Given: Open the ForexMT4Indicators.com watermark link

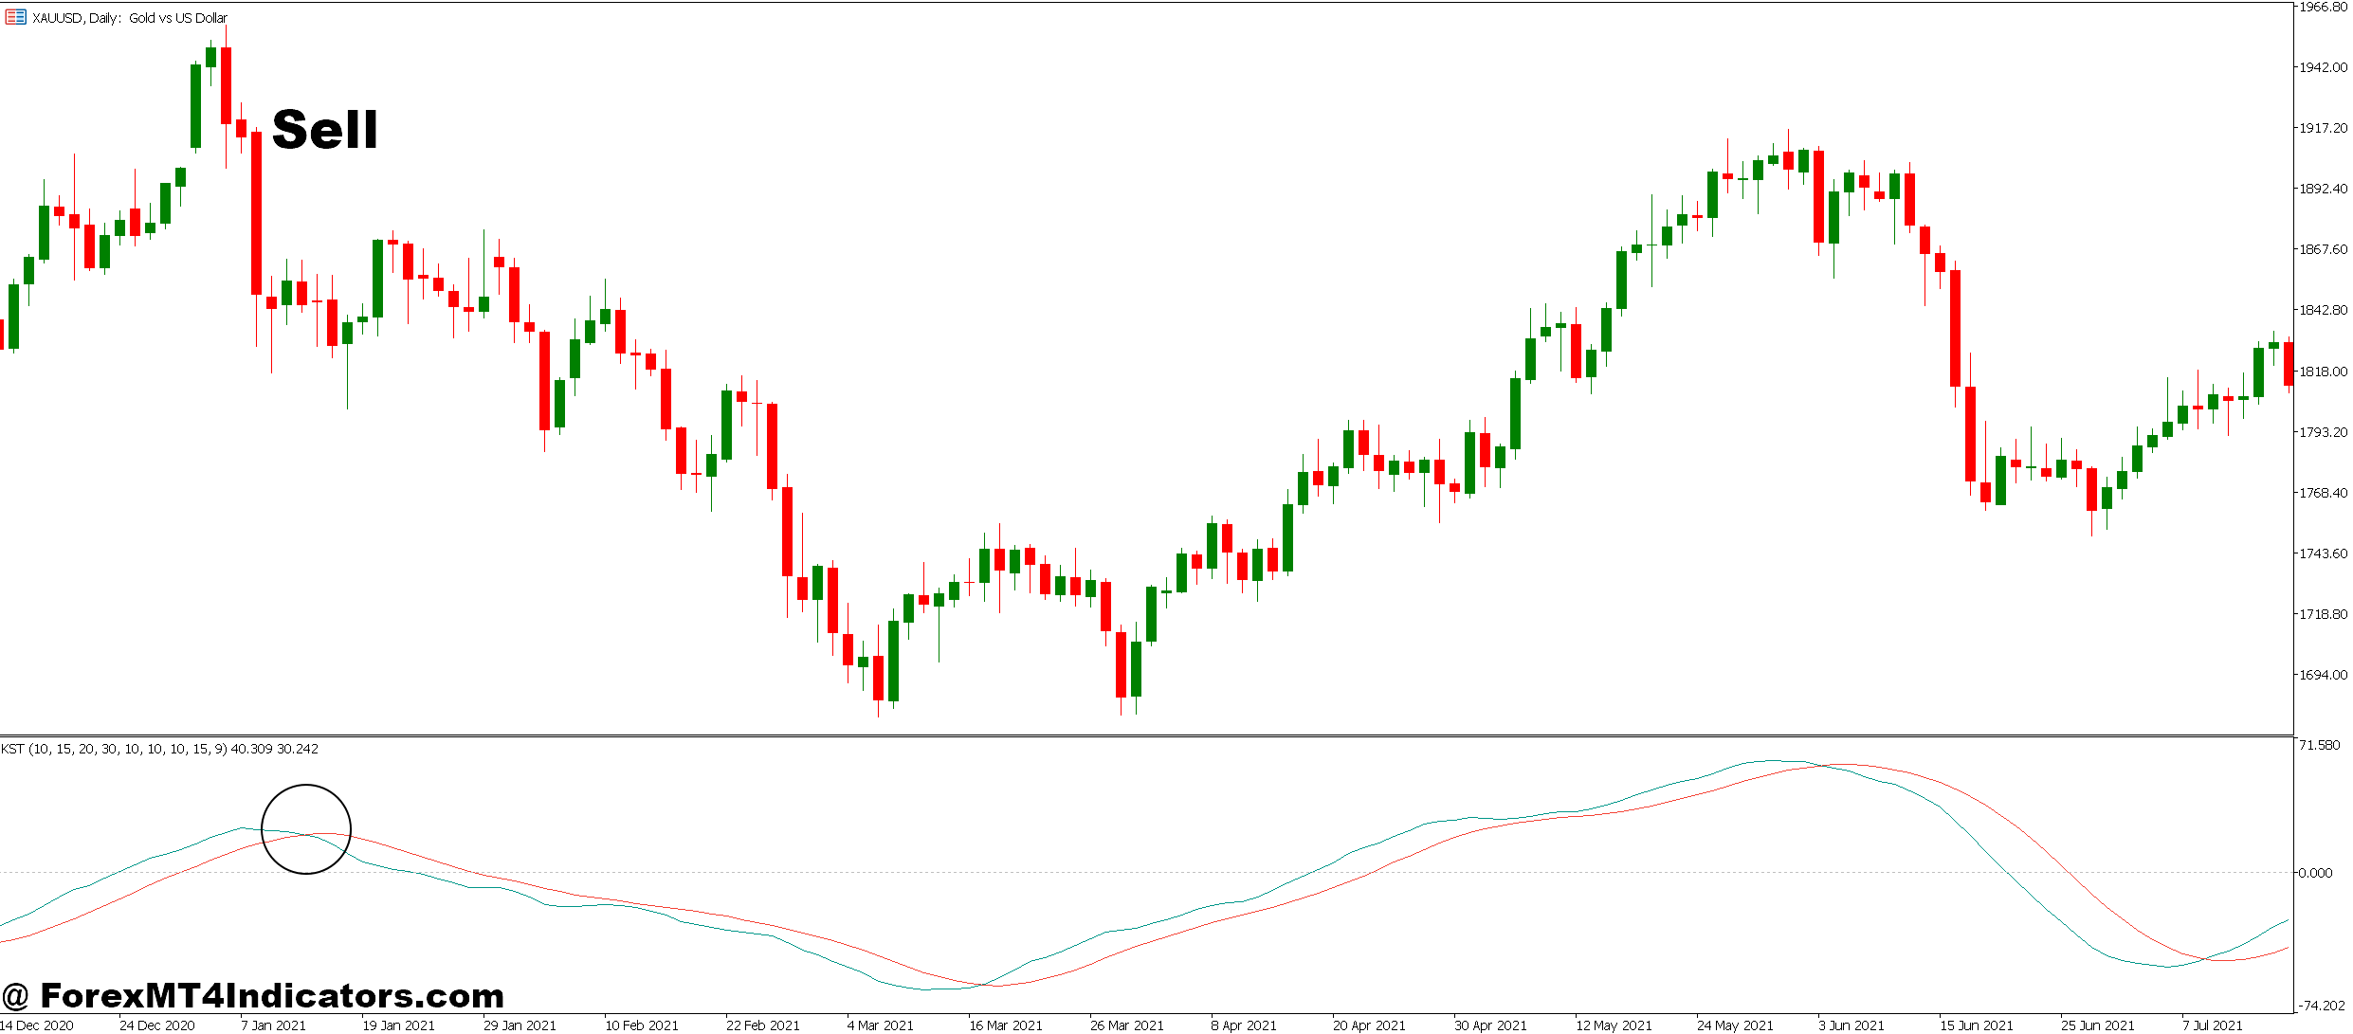Looking at the screenshot, I should [x=254, y=996].
